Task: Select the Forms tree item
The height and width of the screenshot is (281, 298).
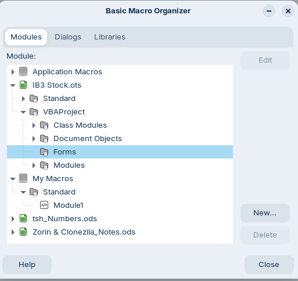Action: pyautogui.click(x=120, y=152)
